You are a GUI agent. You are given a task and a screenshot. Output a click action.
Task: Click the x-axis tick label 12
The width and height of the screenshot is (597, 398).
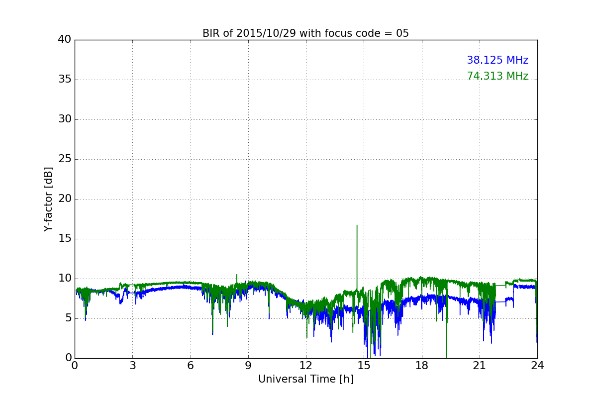pyautogui.click(x=306, y=366)
